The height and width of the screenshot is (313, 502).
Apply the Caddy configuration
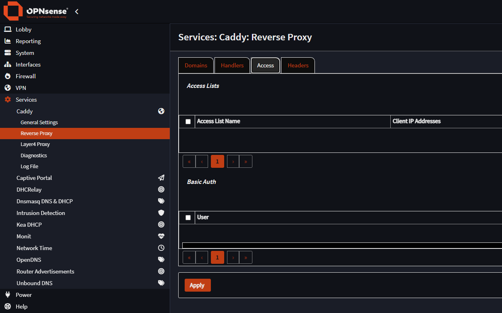point(198,285)
